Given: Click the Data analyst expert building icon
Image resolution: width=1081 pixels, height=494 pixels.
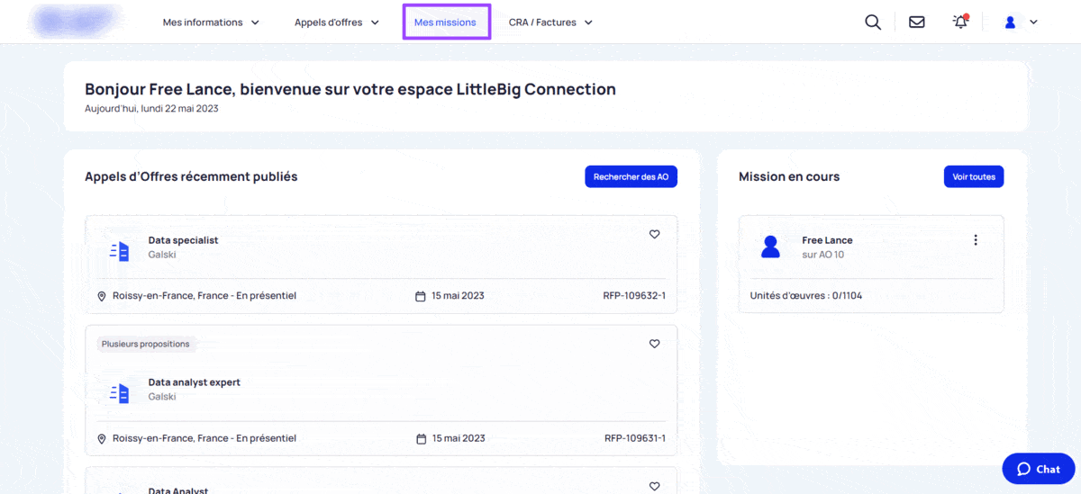Looking at the screenshot, I should (119, 393).
